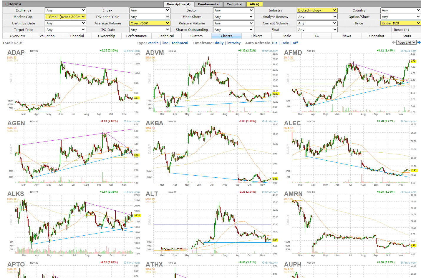Screen dimensions: 421x278
Task: Go to previous page arrow icon
Action: pyautogui.click(x=394, y=43)
